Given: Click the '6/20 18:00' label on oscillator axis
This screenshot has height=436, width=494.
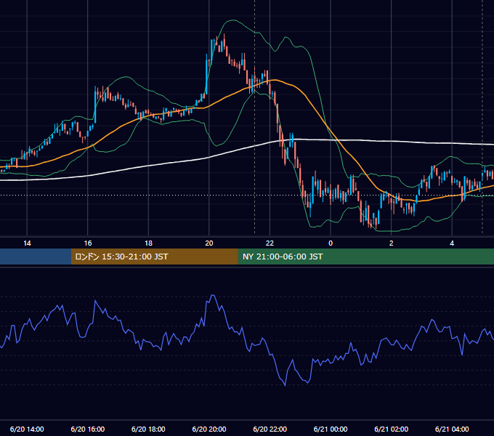Looking at the screenshot, I should point(148,429).
